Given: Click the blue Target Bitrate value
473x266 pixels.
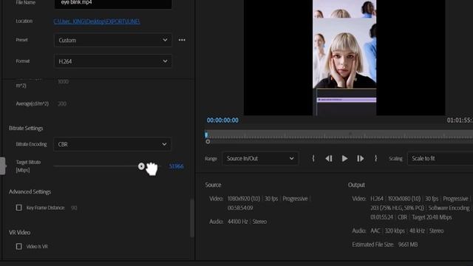Looking at the screenshot, I should [176, 166].
